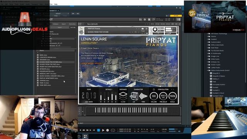This screenshot has width=247, height=139.
Task: Click the Stop transport button
Action: click(x=98, y=130)
